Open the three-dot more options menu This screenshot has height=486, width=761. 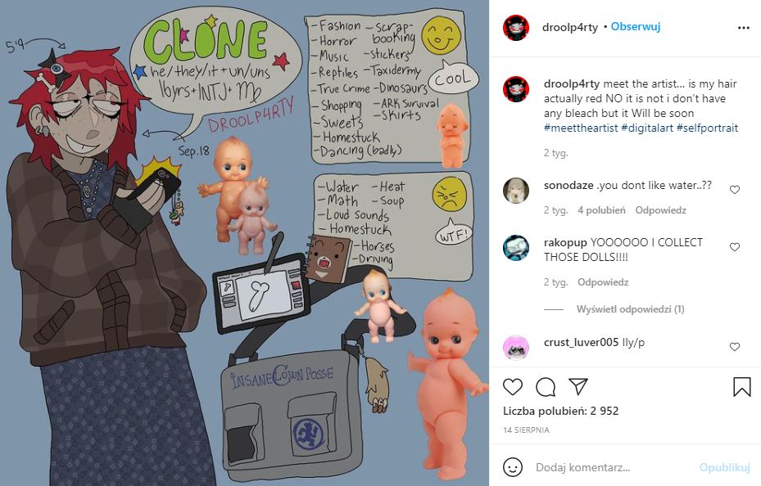[x=744, y=28]
